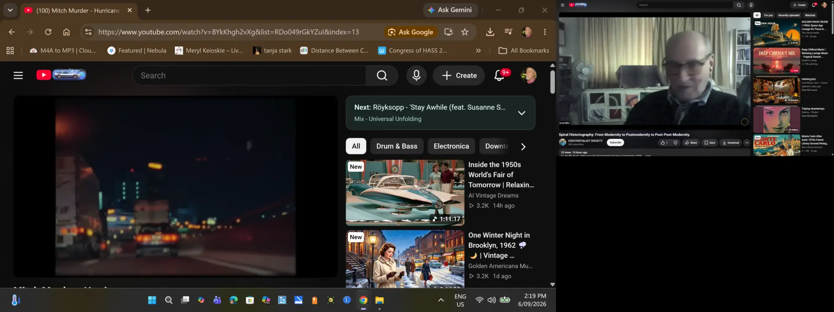The height and width of the screenshot is (312, 834).
Task: Open the Chrome home page button
Action: 66,32
